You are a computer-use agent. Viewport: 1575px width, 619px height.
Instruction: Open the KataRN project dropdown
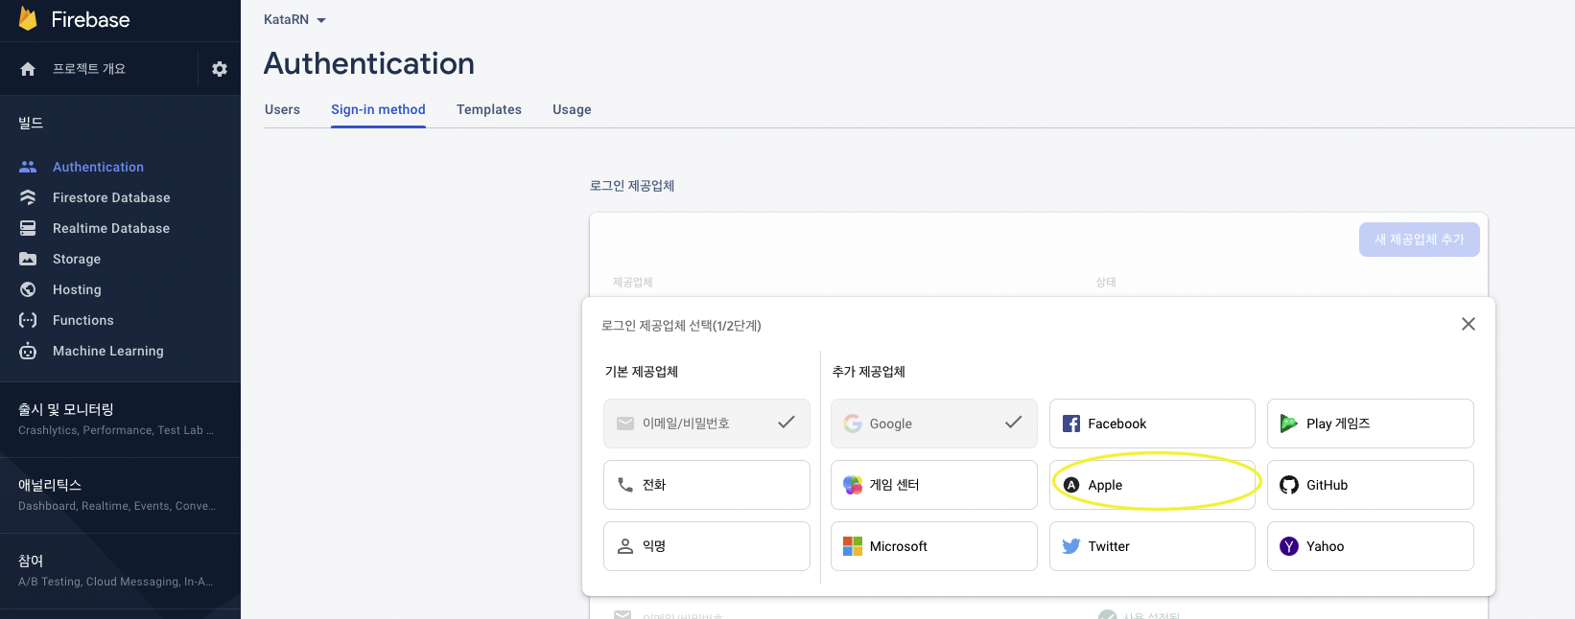click(294, 19)
